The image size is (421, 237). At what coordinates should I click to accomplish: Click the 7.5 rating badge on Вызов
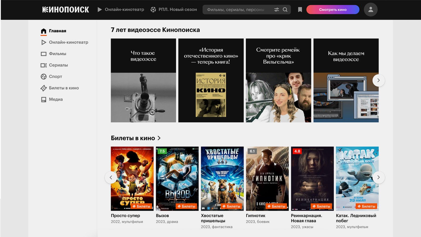(162, 151)
